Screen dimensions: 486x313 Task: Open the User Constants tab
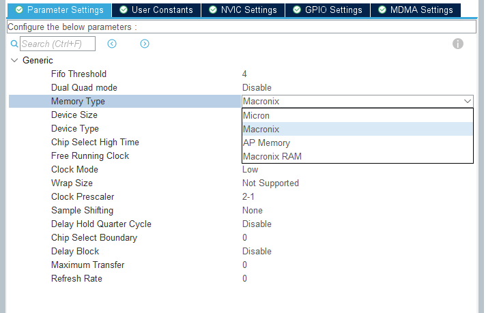coord(156,10)
